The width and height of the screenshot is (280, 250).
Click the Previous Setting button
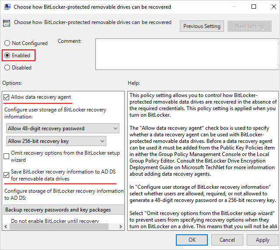point(202,26)
